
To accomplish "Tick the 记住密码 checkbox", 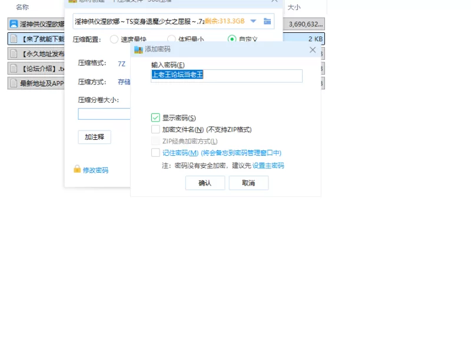I will click(155, 153).
